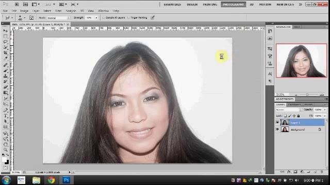
Task: Enable Sample All Layers checkbox
Action: click(104, 18)
